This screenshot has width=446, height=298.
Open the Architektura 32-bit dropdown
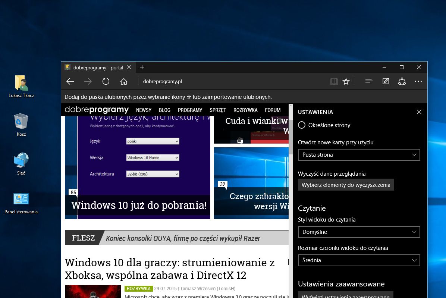tap(153, 174)
